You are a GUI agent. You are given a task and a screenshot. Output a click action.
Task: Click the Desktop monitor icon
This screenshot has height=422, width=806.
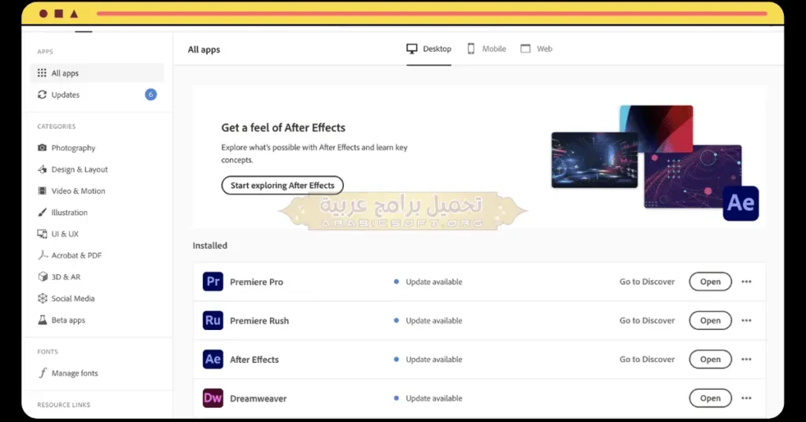(x=412, y=49)
